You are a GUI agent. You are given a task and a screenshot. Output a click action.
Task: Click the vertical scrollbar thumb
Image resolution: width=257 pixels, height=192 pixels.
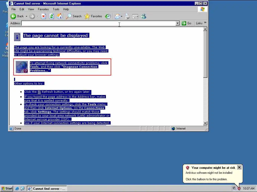tap(205, 54)
